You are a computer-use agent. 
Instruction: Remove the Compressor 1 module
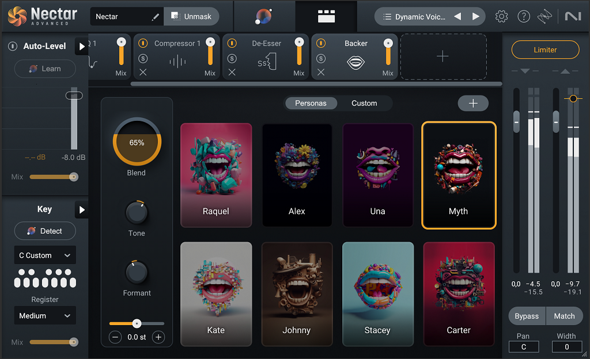143,72
